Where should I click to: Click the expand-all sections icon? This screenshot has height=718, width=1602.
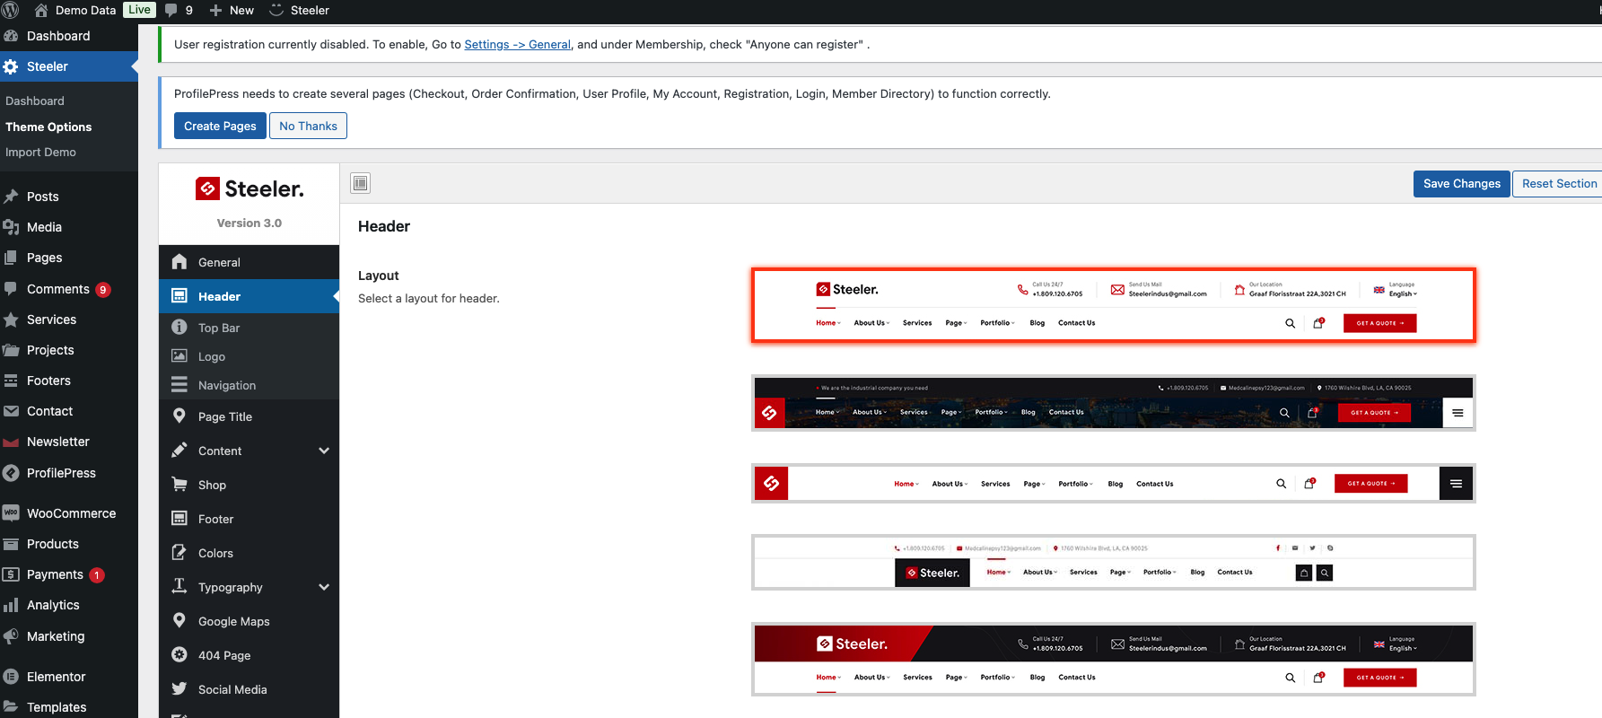(360, 183)
